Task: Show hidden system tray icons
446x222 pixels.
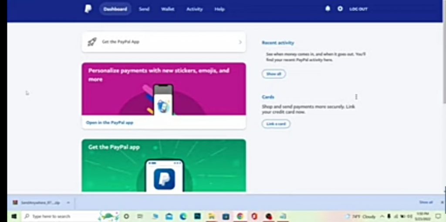Action: pyautogui.click(x=382, y=216)
